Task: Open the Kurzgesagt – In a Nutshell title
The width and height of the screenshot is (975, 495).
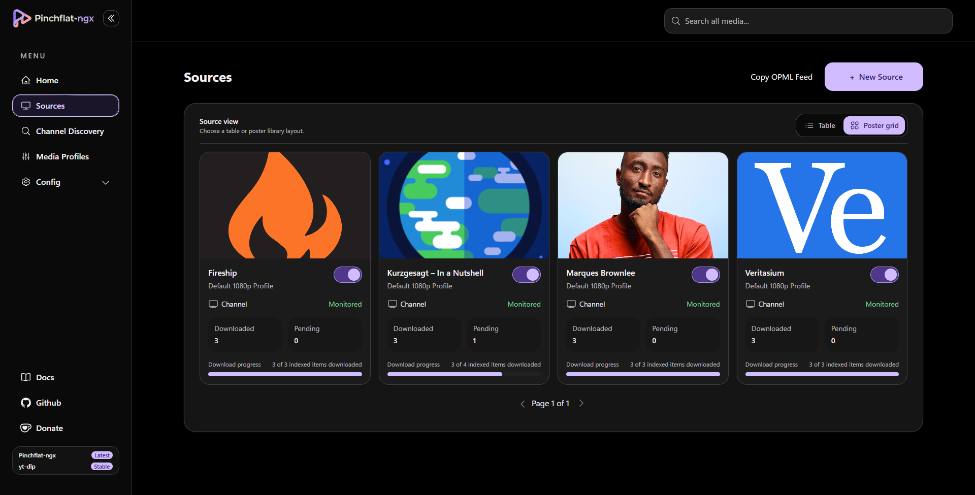Action: [435, 273]
